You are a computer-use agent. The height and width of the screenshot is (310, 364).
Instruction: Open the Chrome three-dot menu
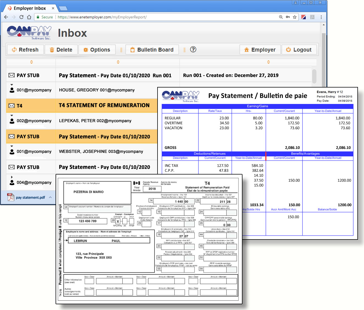coord(321,17)
